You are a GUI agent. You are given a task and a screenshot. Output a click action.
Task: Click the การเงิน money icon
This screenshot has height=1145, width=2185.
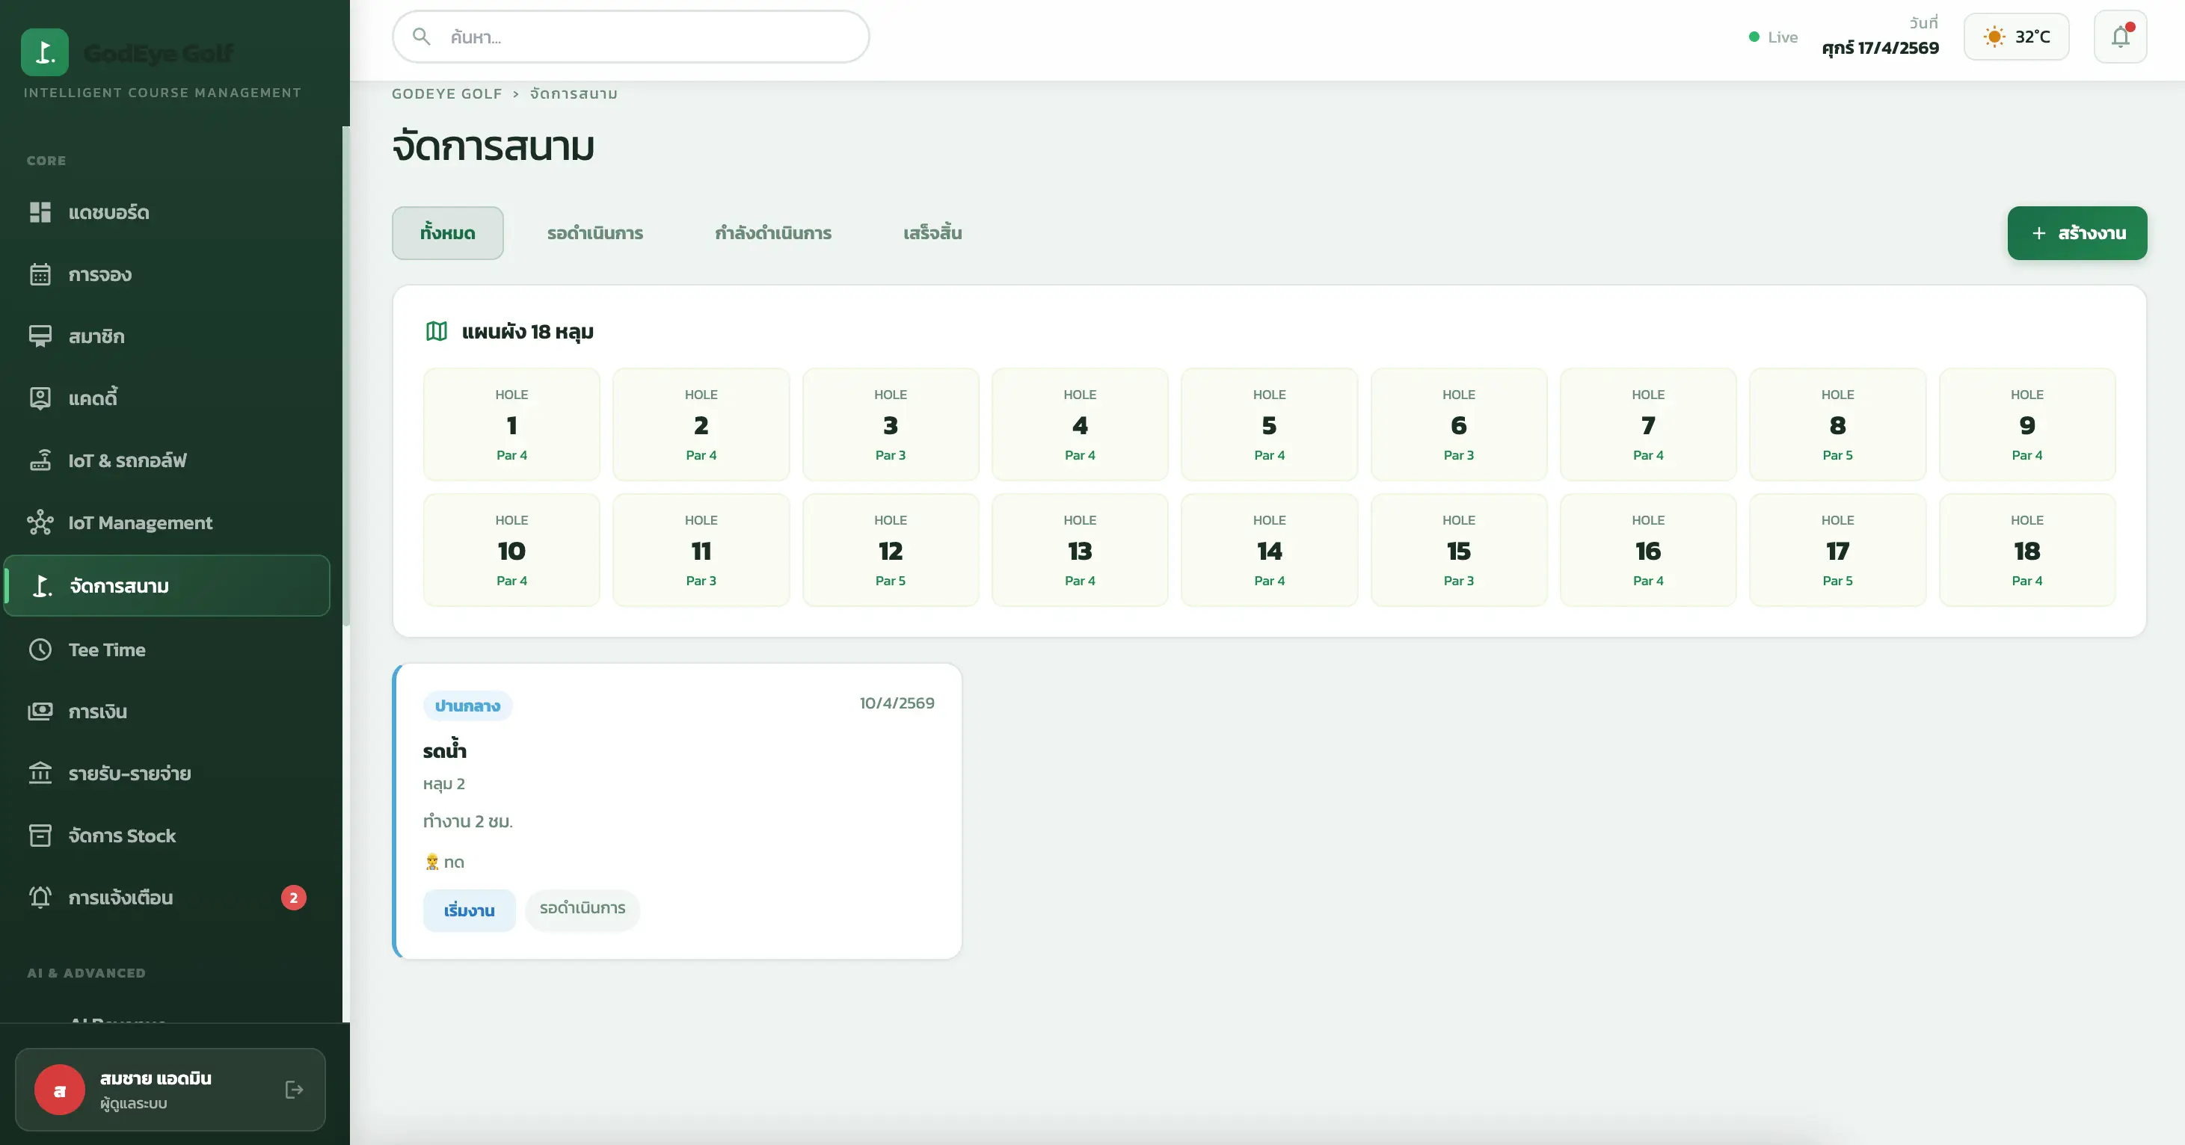[40, 711]
